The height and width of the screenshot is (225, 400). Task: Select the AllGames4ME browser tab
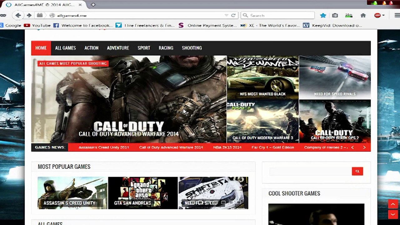pos(44,5)
